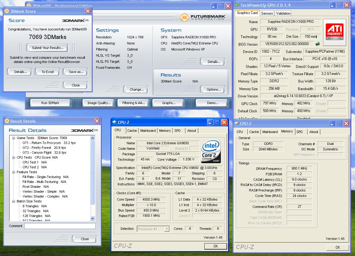Screen dimensions: 355x256
Task: Open Mainboard tab in CPU-Z processor window
Action: click(x=148, y=131)
